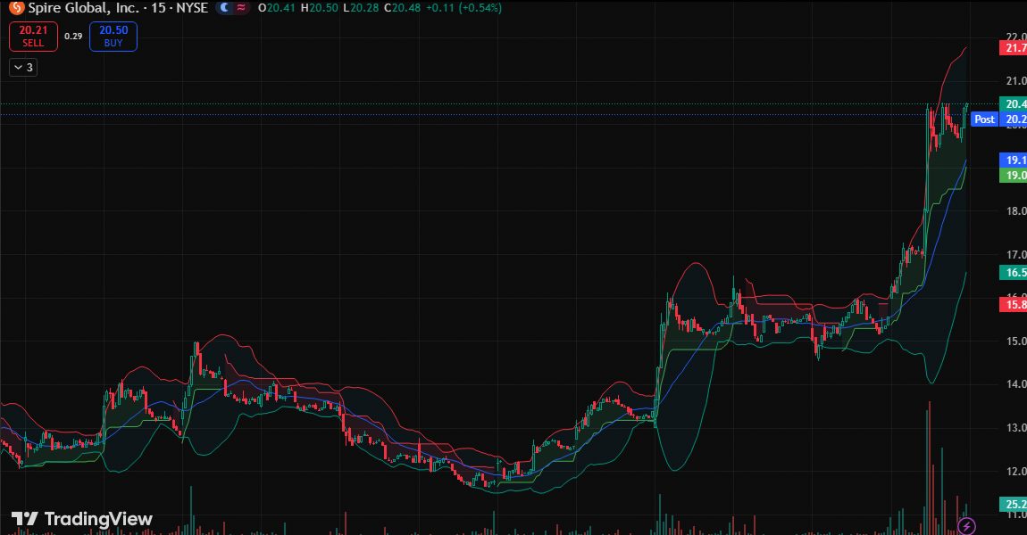Click the blue Post price label
Screen dimensions: 1027x535
[984, 119]
